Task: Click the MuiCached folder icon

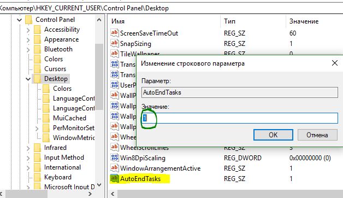Action: pos(46,118)
